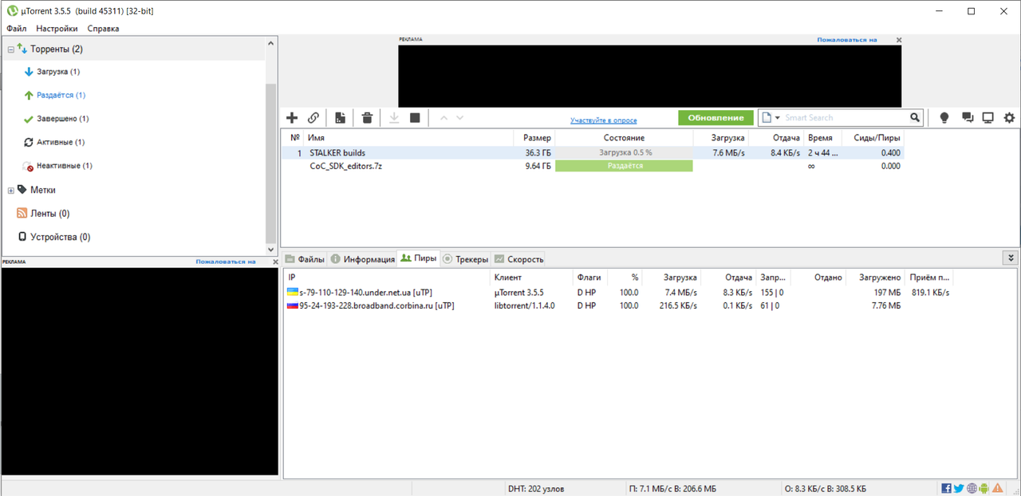Click into the Smart Search field
The width and height of the screenshot is (1021, 496).
coord(846,118)
